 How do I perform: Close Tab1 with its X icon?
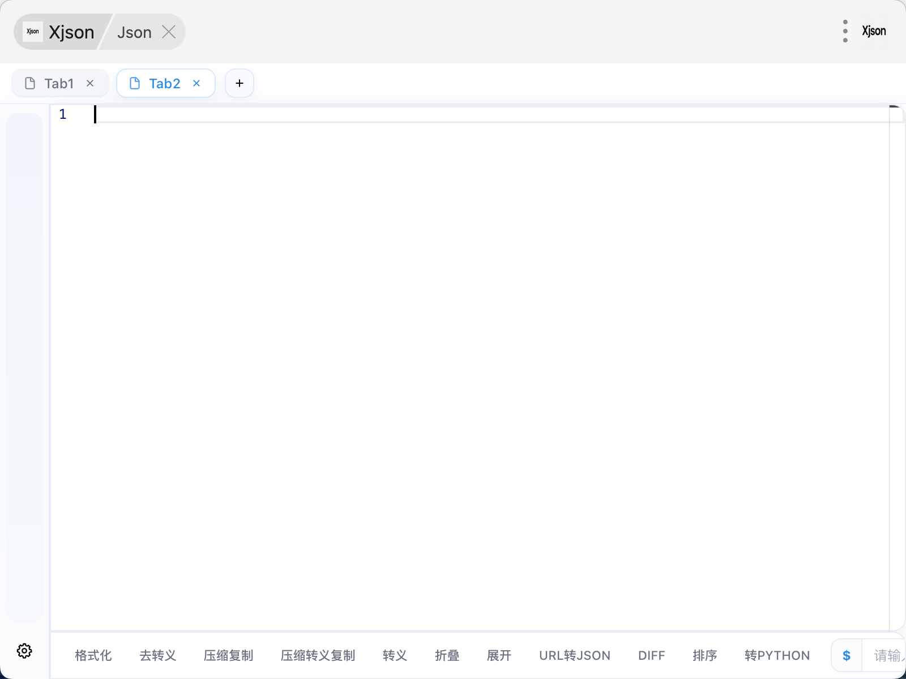point(90,83)
